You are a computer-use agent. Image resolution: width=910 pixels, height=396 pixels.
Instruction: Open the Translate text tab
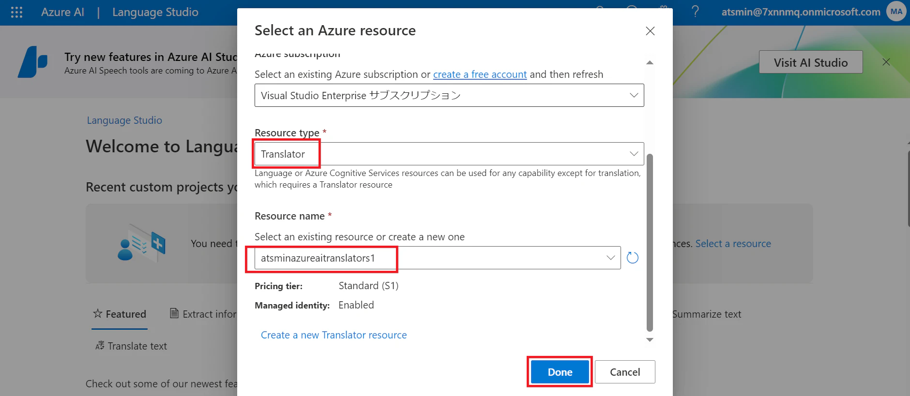131,346
